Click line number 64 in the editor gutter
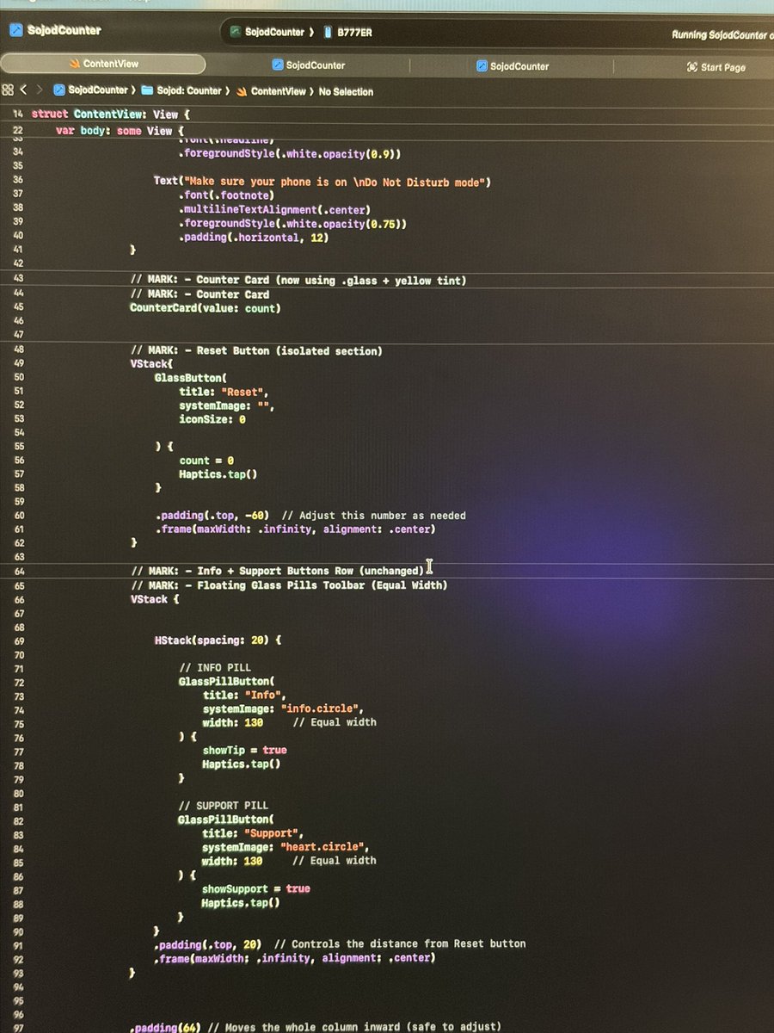Screen dimensions: 774x1033 click(x=18, y=570)
